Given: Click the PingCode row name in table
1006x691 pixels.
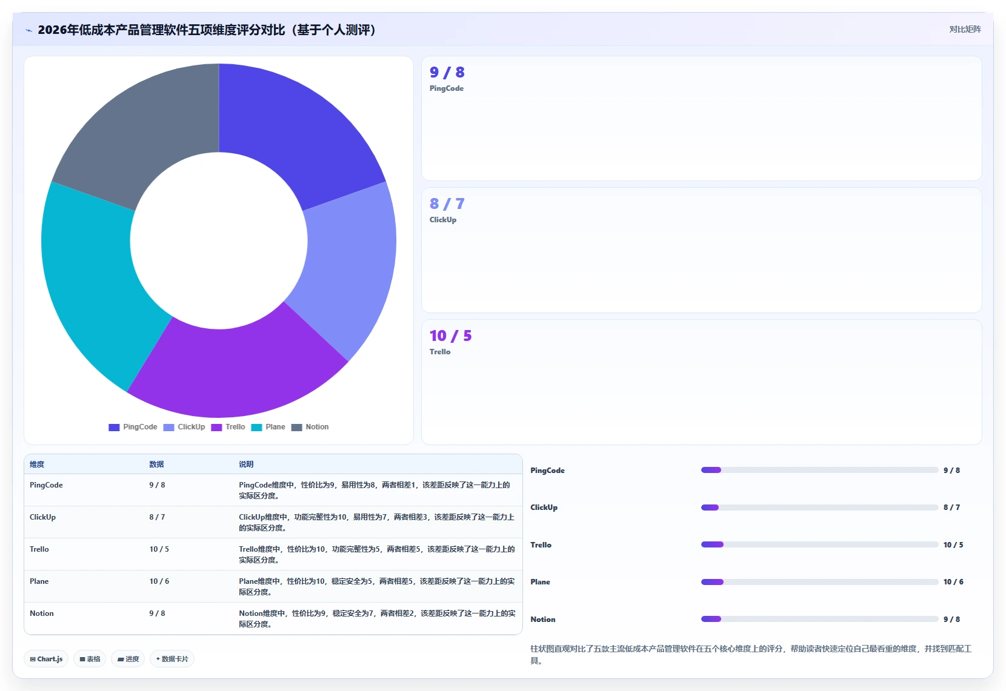Looking at the screenshot, I should [x=46, y=485].
